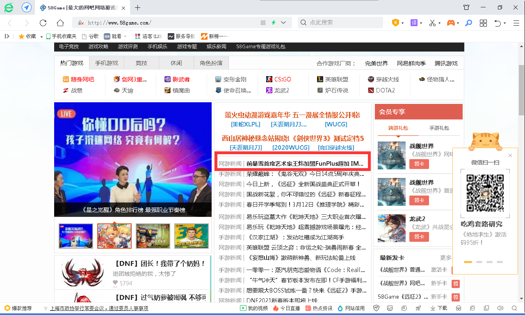This screenshot has width=525, height=315.
Task: Open 电子竞技 in the black nav bar
Action: coord(69,47)
